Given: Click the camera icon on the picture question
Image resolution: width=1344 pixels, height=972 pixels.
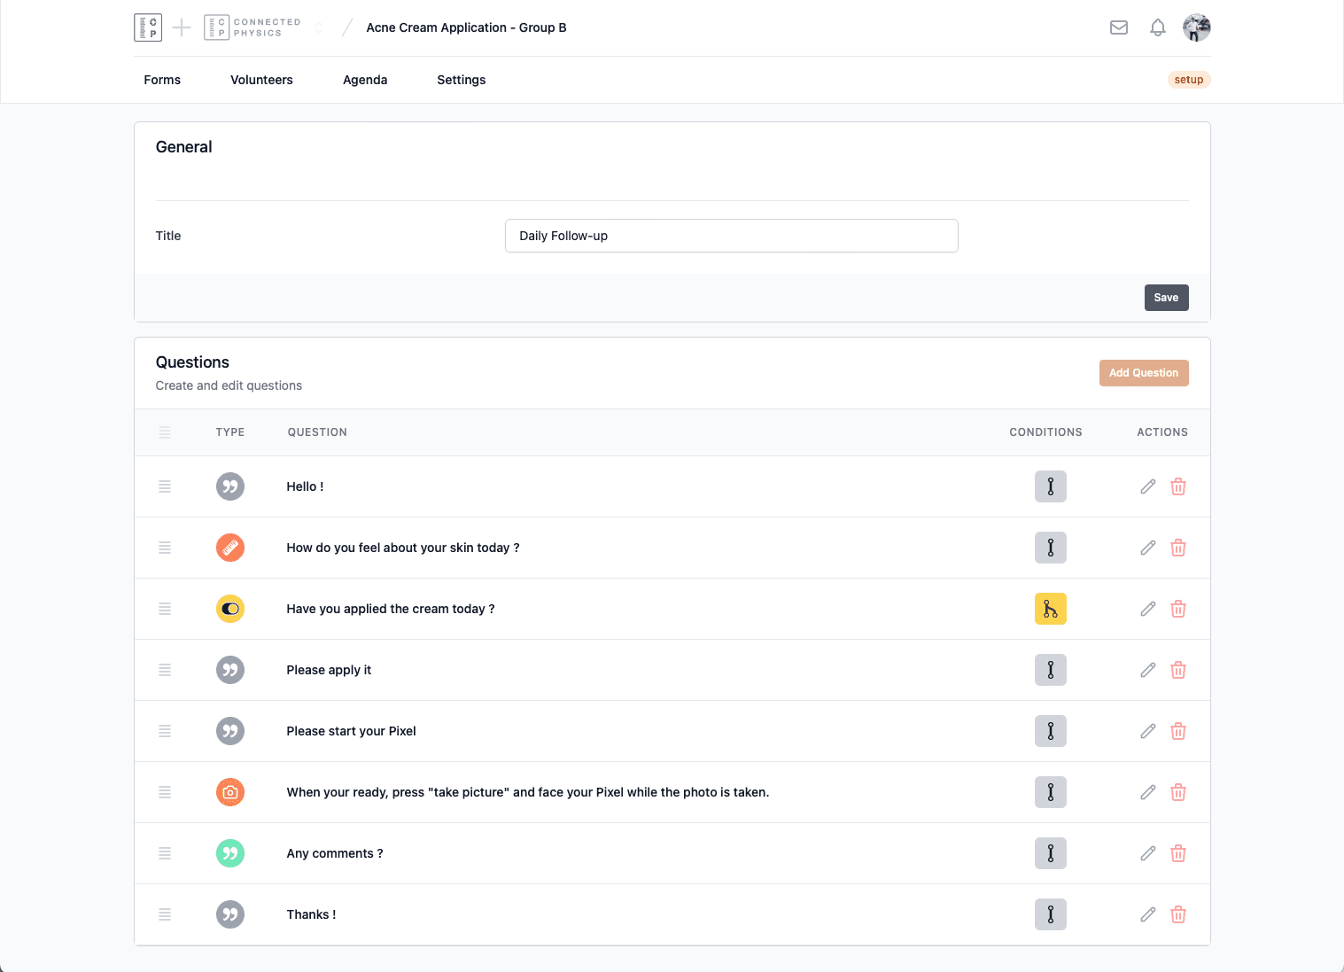Looking at the screenshot, I should click(x=229, y=792).
